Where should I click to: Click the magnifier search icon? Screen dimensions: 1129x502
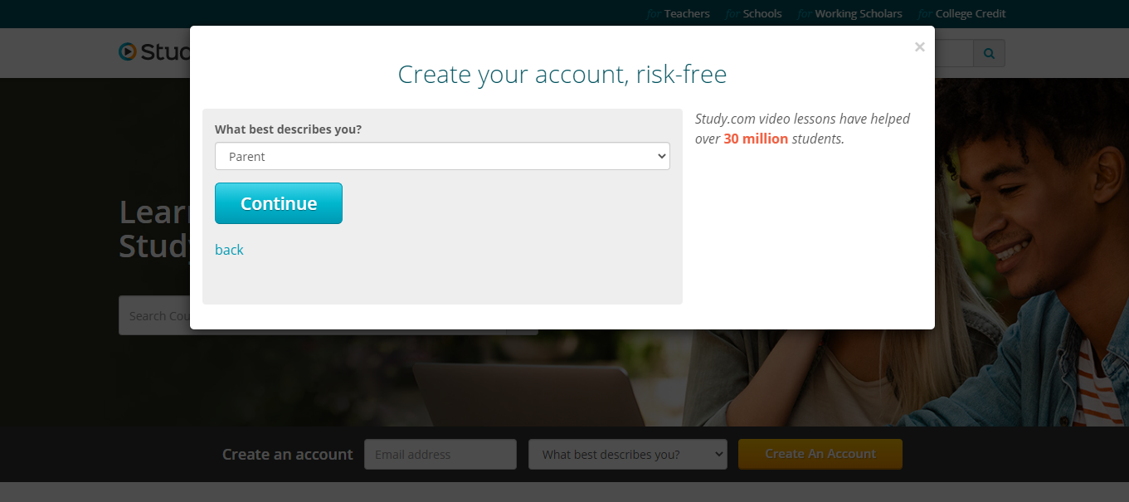(x=989, y=53)
